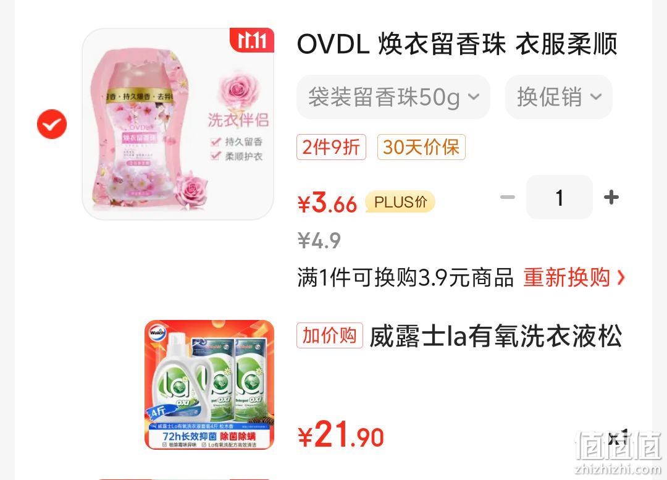Open 威露士la有氧洗衣液 product title
Viewport: 667px width, 480px height.
tap(496, 336)
